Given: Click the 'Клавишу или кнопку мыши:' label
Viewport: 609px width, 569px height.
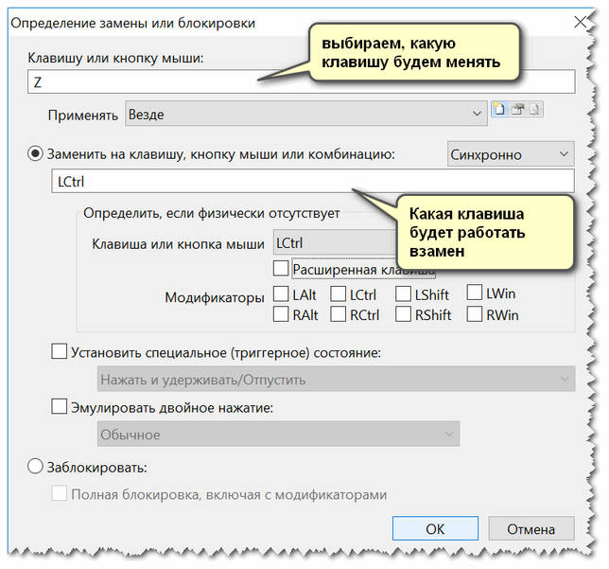Looking at the screenshot, I should [x=115, y=58].
